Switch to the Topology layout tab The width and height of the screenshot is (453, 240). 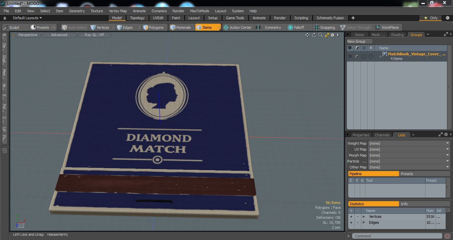point(137,18)
